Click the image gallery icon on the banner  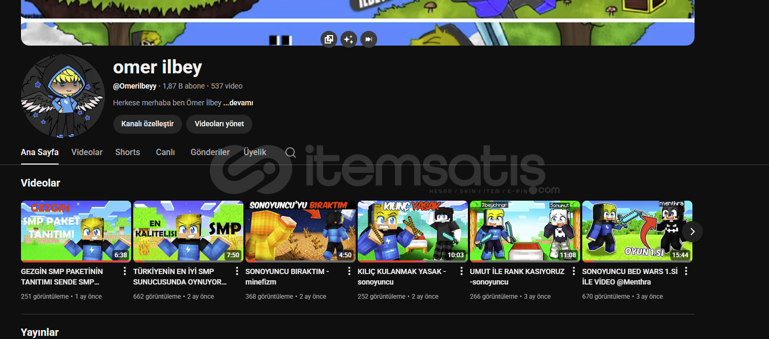[329, 39]
